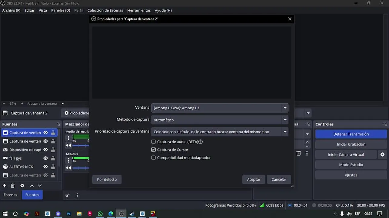Open Steam from the taskbar

[132, 214]
